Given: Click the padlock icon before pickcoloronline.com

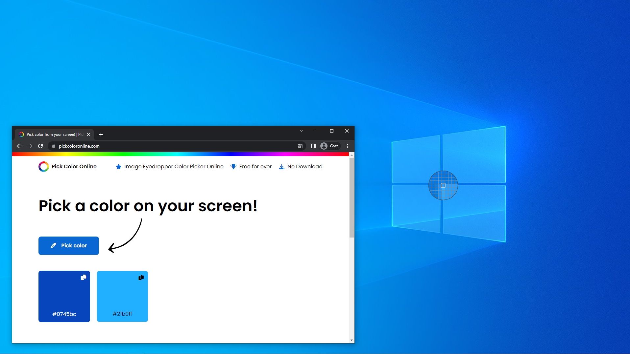Looking at the screenshot, I should point(54,146).
